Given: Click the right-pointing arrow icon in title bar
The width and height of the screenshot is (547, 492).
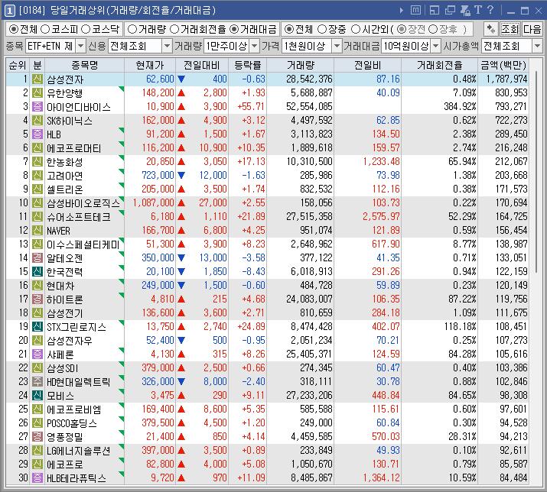Looking at the screenshot, I should (x=401, y=11).
